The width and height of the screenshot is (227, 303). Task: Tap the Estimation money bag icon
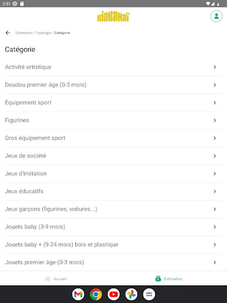pyautogui.click(x=158, y=279)
